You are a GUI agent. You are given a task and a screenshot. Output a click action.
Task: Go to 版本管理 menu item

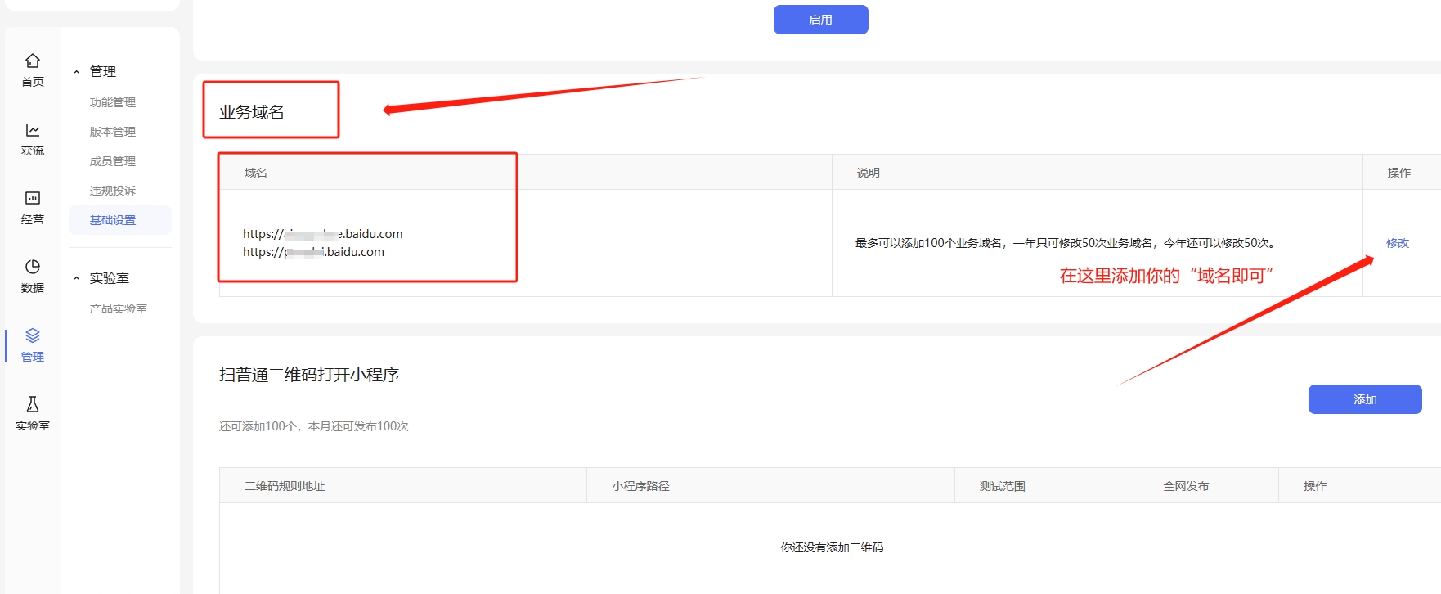[x=113, y=132]
